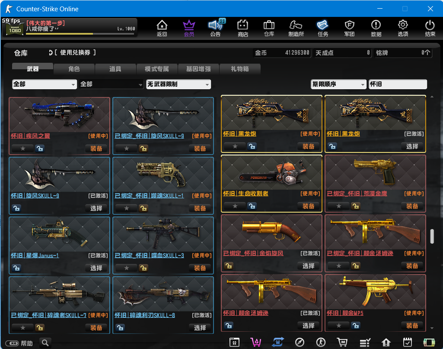This screenshot has width=443, height=349.
Task: Expand the 期限顺序 sort order dropdown
Action: point(338,84)
